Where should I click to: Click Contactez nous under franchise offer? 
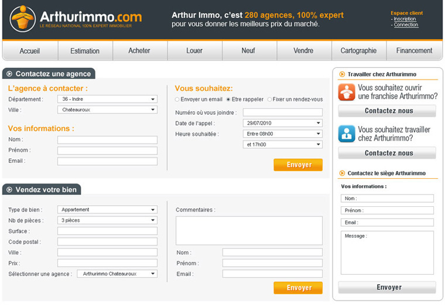387,111
